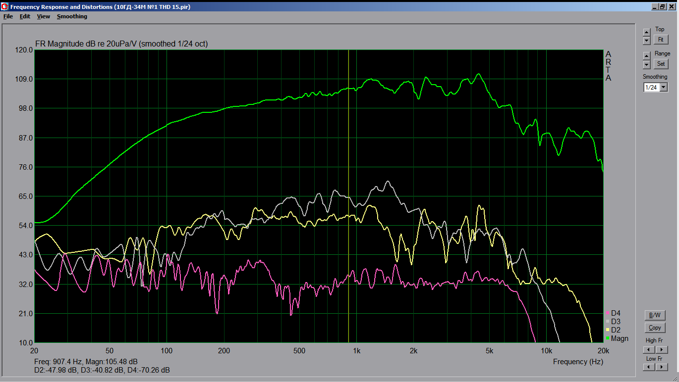Increase the Range with up arrow
Screen dimensions: 679x382
646,56
